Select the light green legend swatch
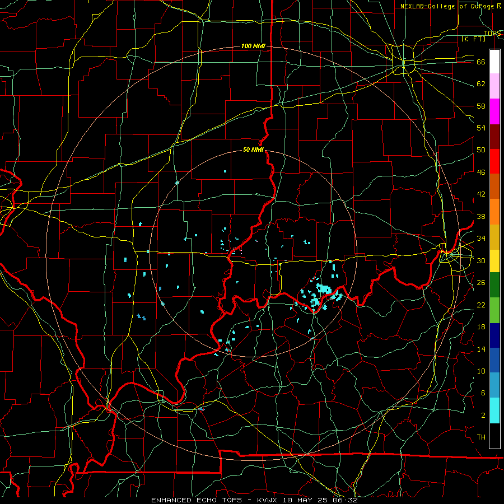This screenshot has height=504, width=504. [x=494, y=310]
